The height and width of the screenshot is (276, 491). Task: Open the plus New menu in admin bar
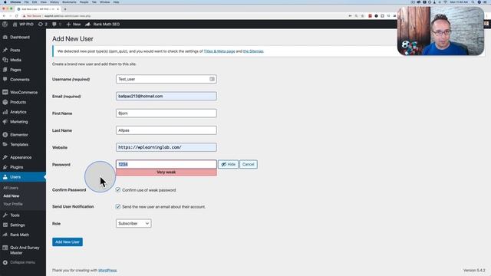(x=74, y=24)
